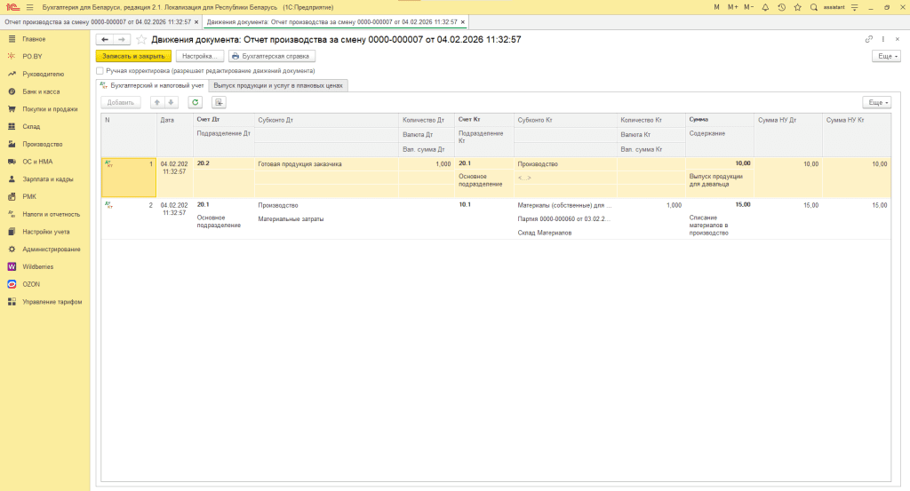Image resolution: width=910 pixels, height=491 pixels.
Task: Select row 1 number cell
Action: (129, 178)
